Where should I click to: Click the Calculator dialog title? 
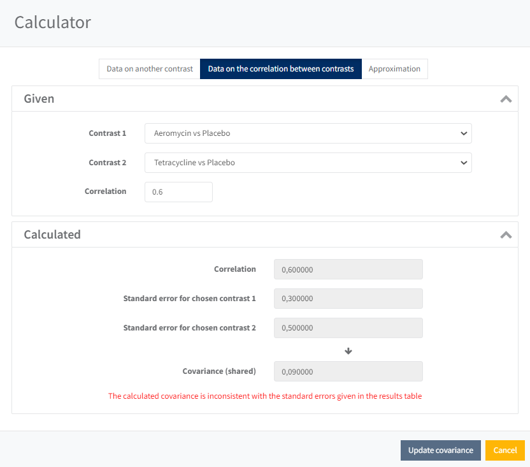pos(53,22)
